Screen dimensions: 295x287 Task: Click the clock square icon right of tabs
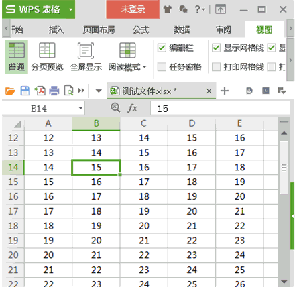tap(265, 91)
